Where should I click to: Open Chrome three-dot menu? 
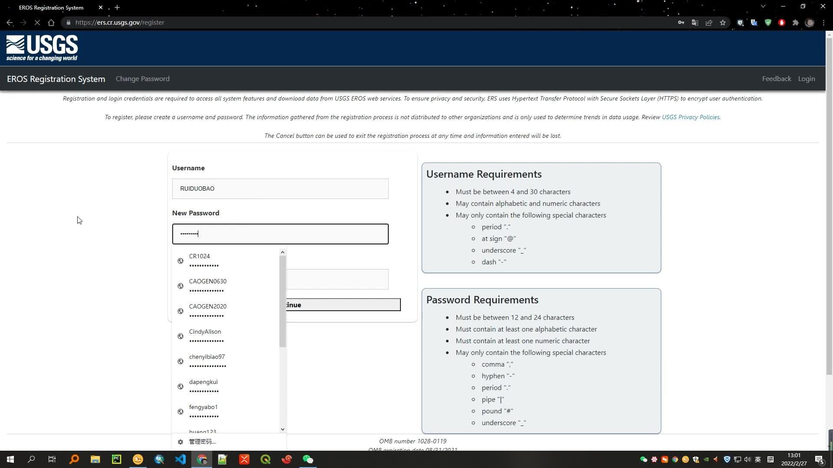click(823, 23)
